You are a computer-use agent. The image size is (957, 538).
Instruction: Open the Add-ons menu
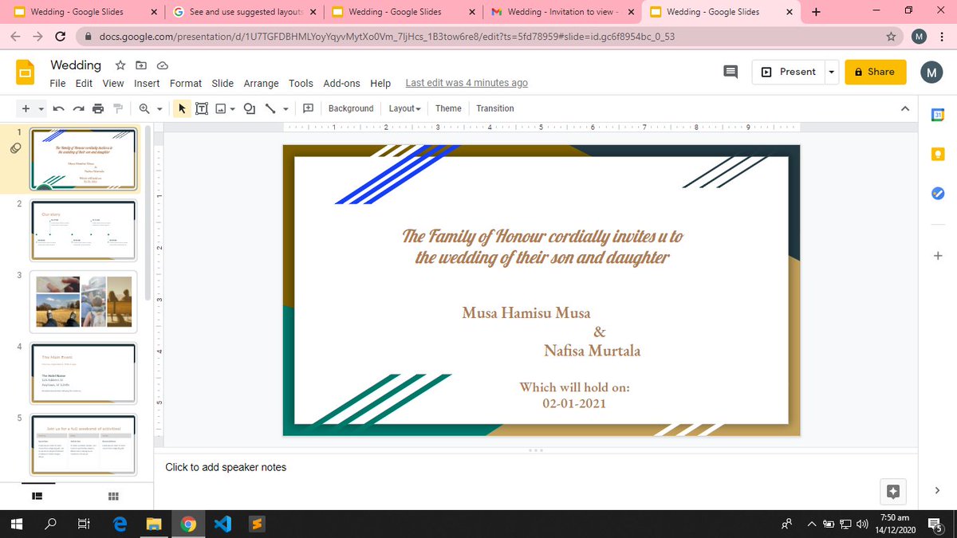click(x=341, y=83)
